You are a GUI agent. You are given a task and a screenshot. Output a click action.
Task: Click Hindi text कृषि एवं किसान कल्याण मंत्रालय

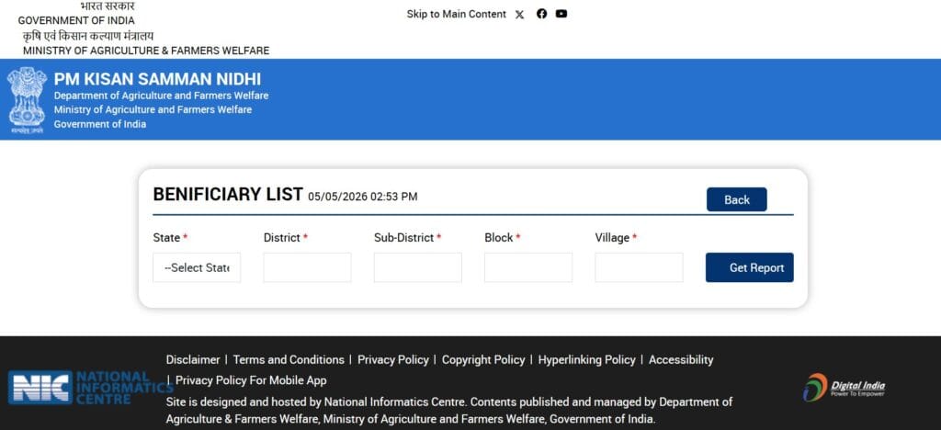(x=88, y=36)
